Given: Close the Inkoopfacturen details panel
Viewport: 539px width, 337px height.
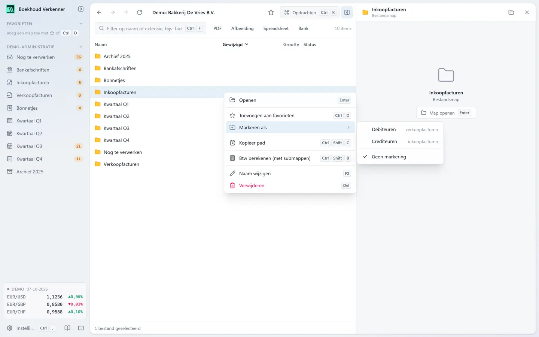Looking at the screenshot, I should (527, 12).
